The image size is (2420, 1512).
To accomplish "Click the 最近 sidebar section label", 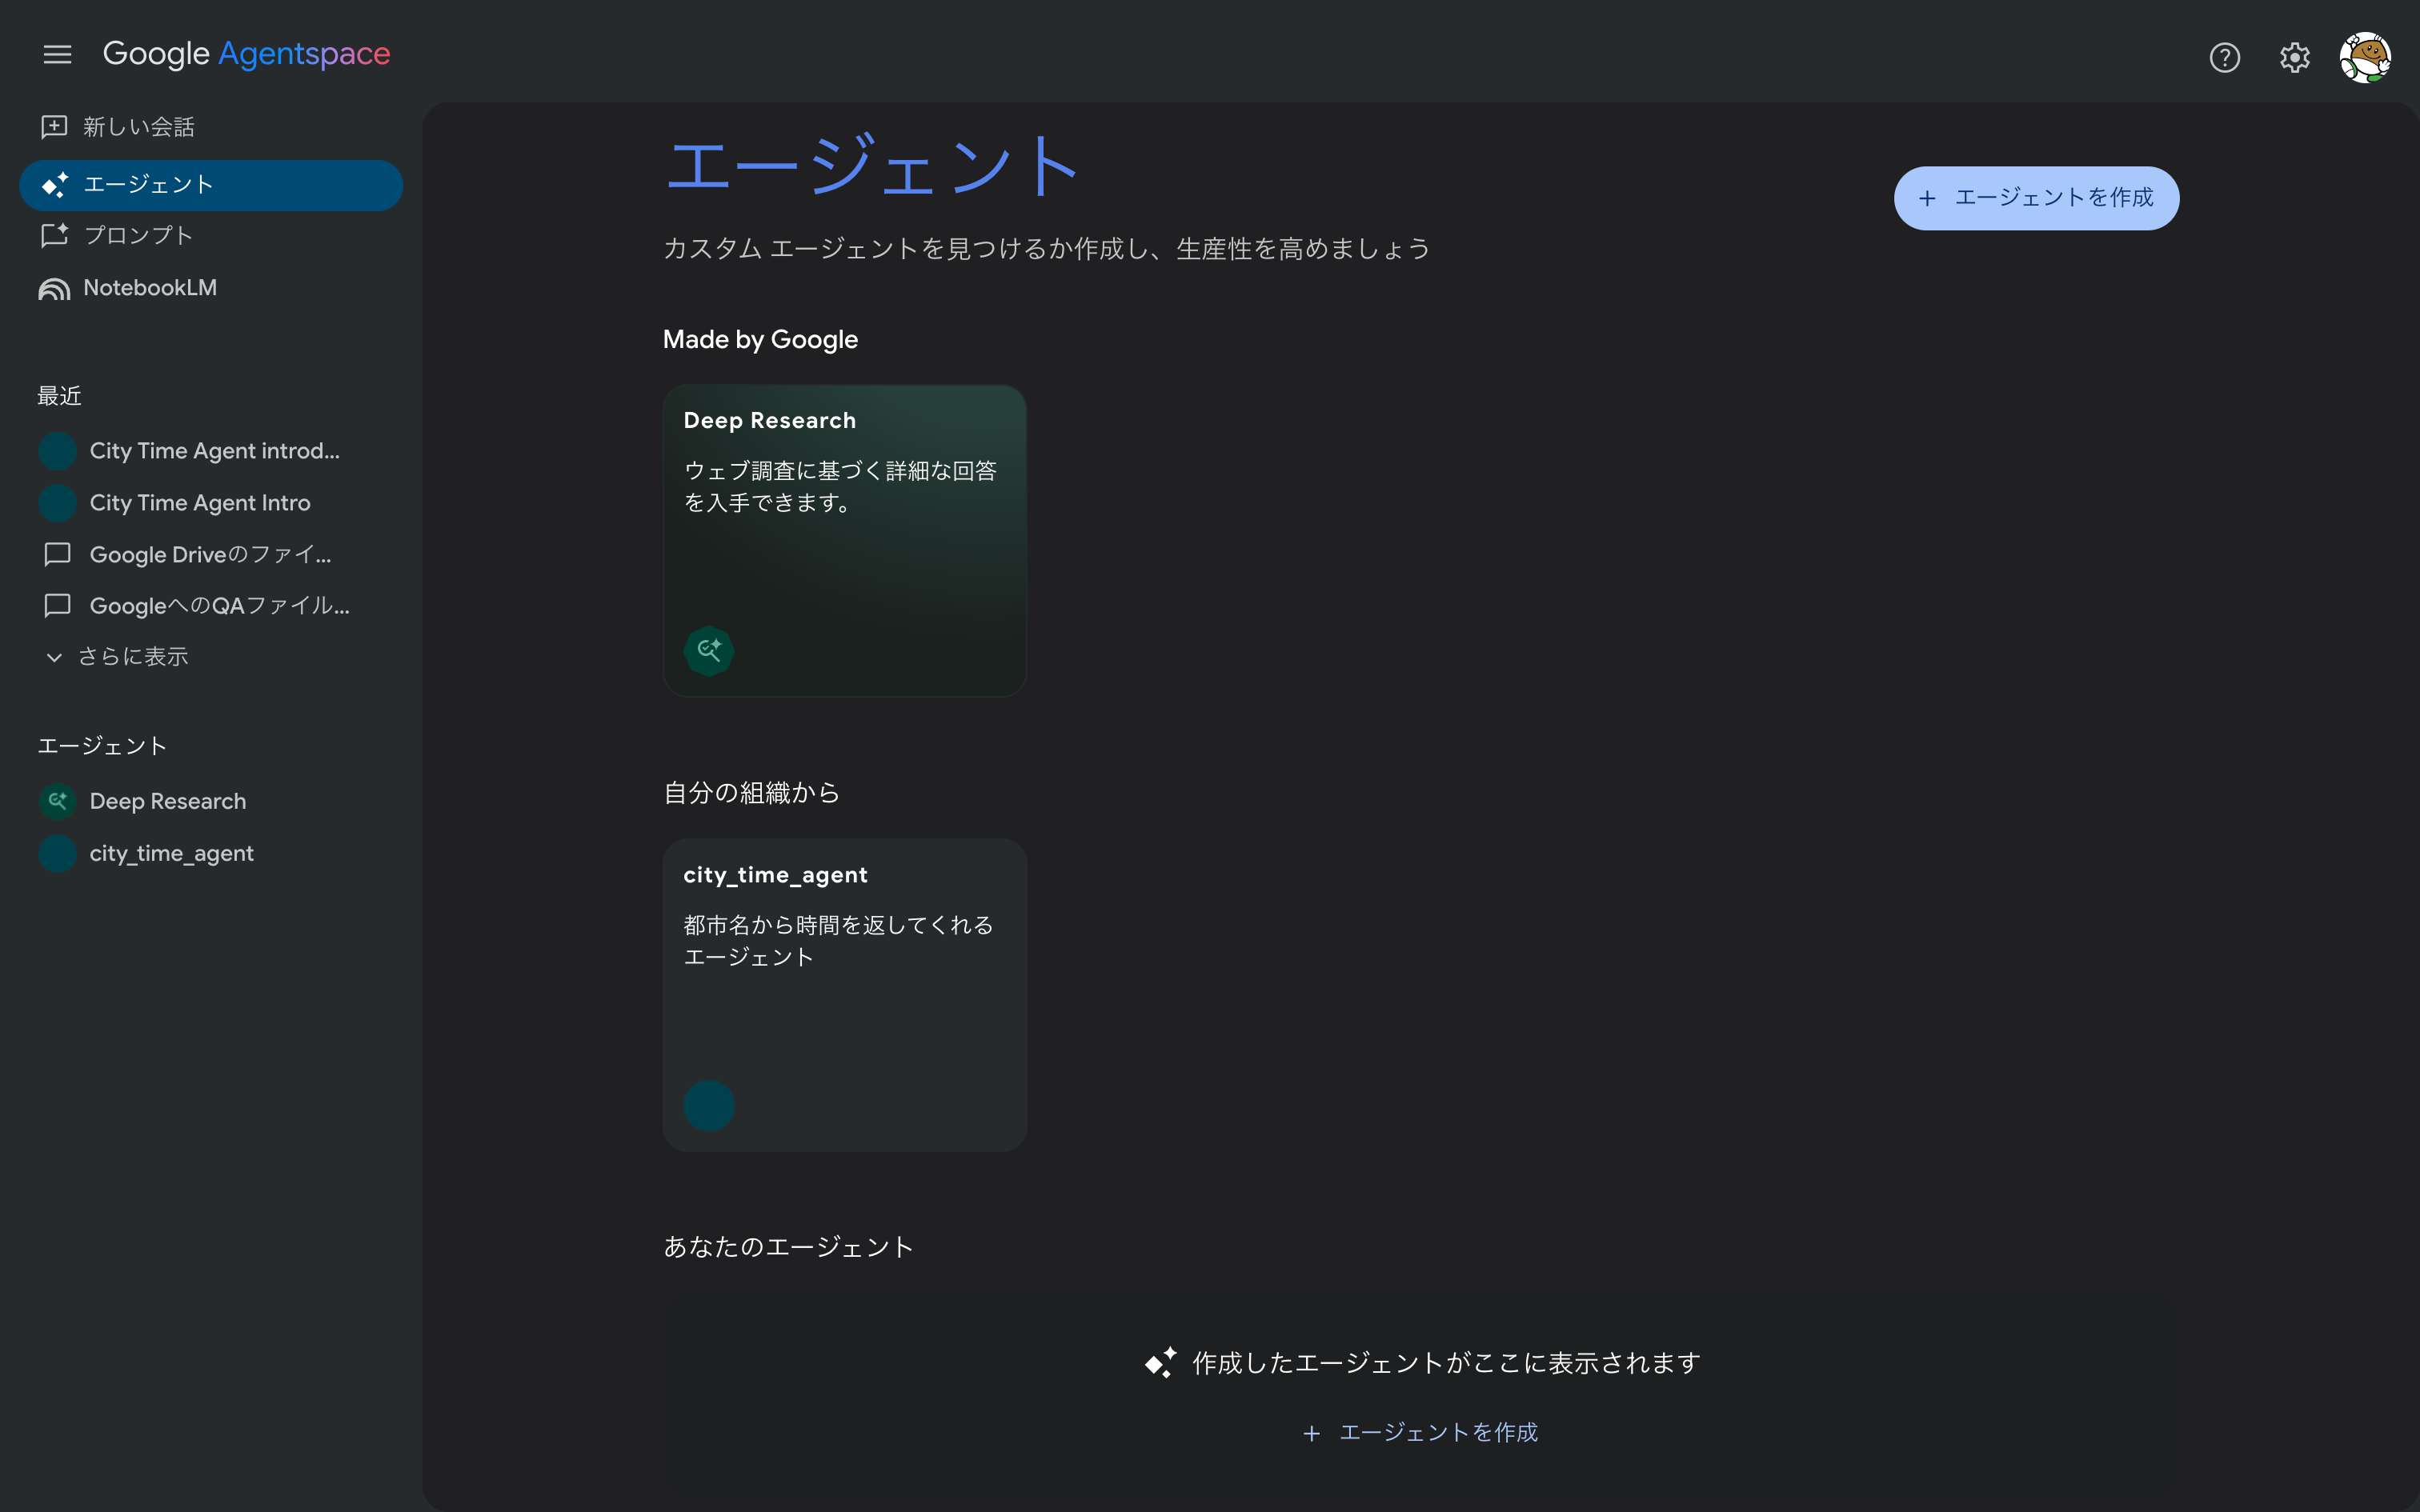I will pos(60,396).
